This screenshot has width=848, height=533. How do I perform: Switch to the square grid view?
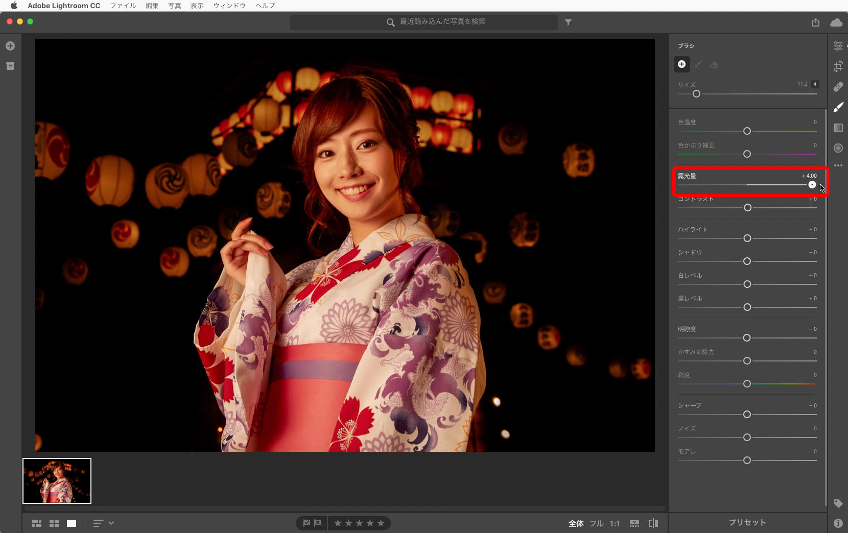click(x=54, y=523)
